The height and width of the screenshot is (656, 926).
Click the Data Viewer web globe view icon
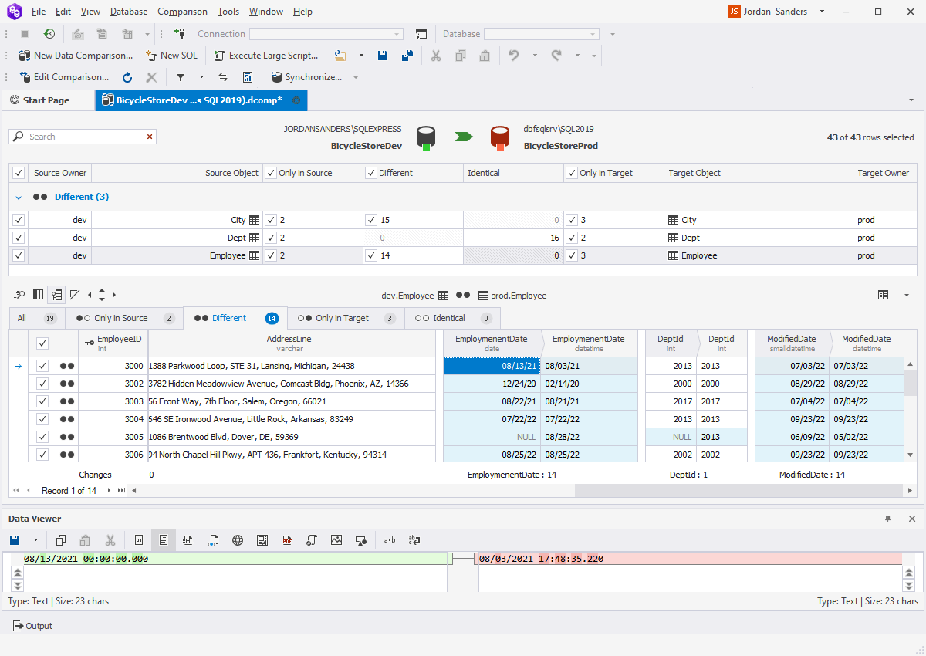click(x=238, y=540)
